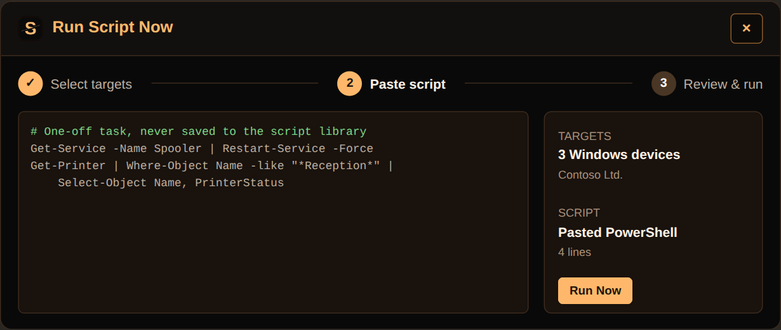The width and height of the screenshot is (781, 330).
Task: Click the SCRIPT heading in summary panel
Action: 579,213
